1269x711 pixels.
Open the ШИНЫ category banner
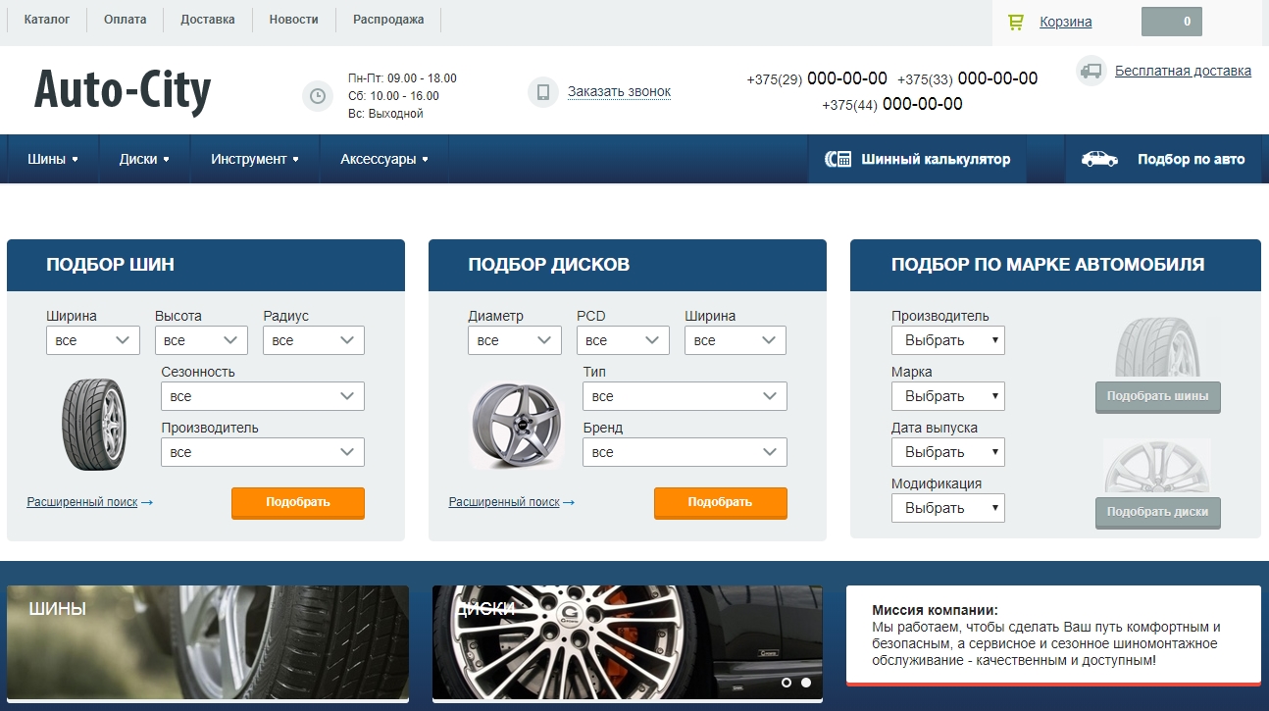pyautogui.click(x=208, y=643)
